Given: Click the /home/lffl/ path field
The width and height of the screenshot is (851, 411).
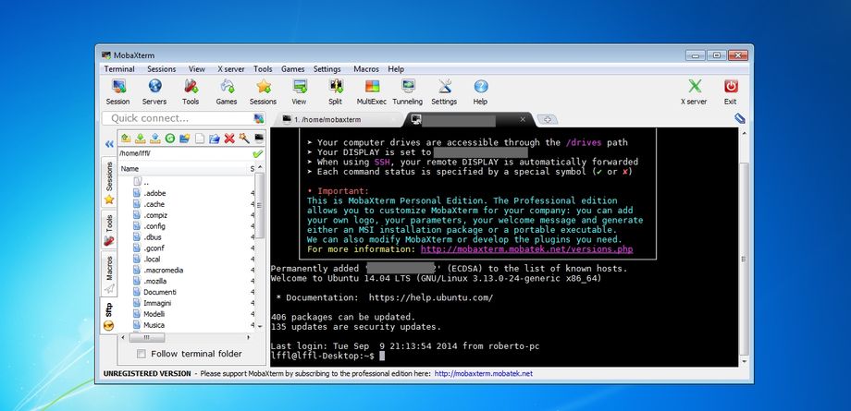Looking at the screenshot, I should coord(184,153).
